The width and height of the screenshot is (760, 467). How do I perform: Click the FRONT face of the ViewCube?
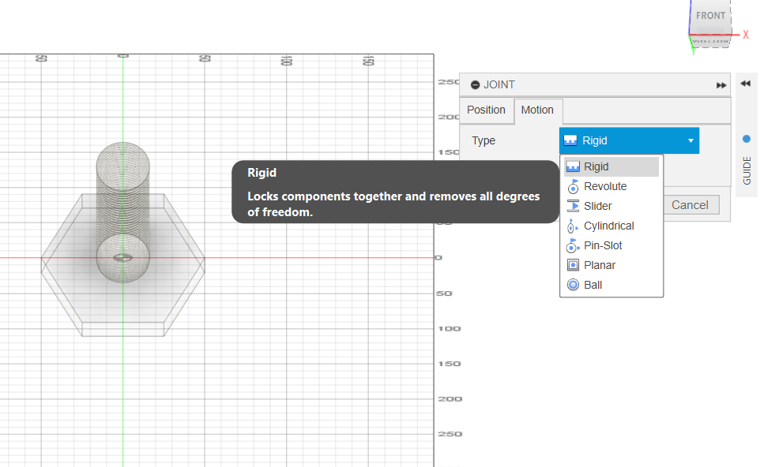pyautogui.click(x=710, y=16)
